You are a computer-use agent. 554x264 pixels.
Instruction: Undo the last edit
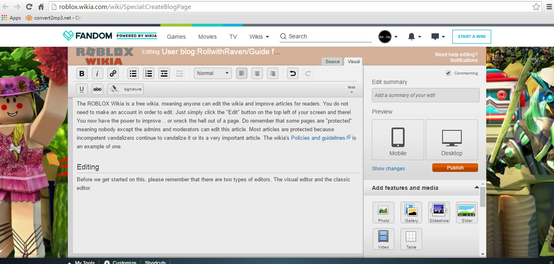[x=292, y=73]
